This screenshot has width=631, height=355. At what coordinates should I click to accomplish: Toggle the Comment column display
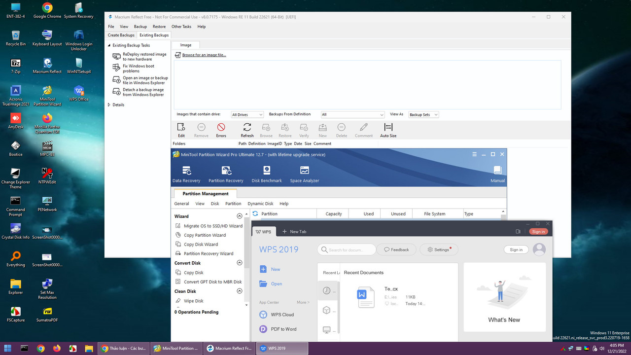(322, 143)
